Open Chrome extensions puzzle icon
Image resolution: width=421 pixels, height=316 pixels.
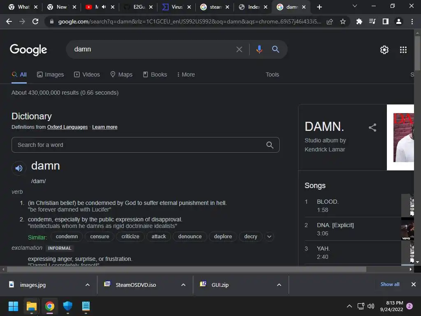359,21
